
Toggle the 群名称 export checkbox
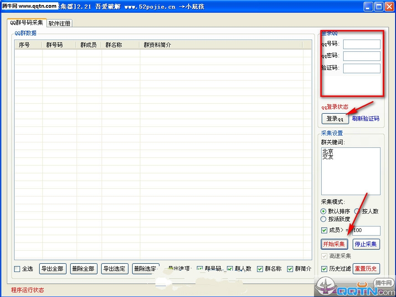point(260,269)
